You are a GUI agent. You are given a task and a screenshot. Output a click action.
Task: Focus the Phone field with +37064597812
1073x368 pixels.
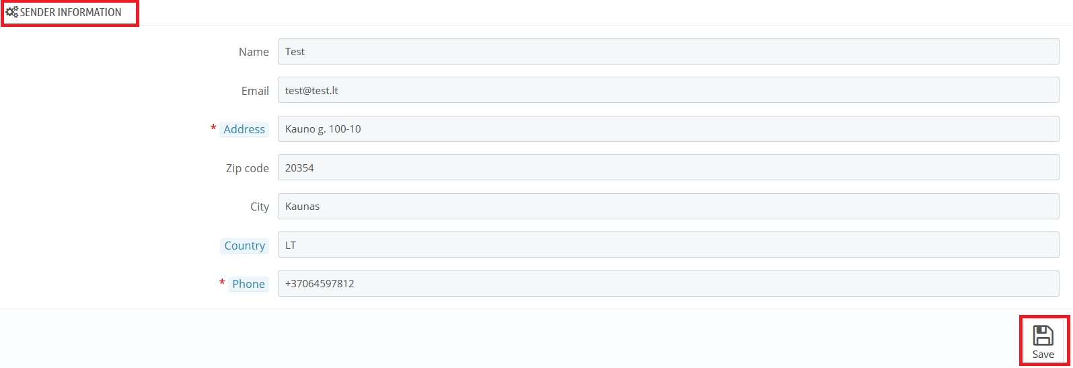668,284
